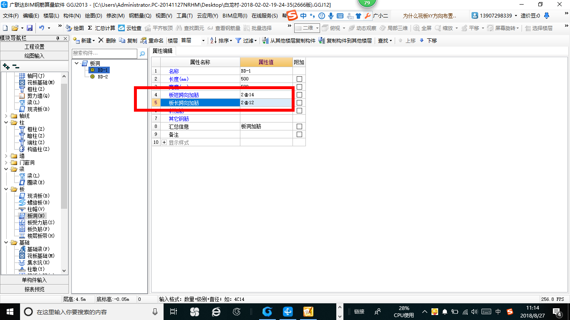Click the 搜索构件 search field
570x320 pixels.
(104, 53)
